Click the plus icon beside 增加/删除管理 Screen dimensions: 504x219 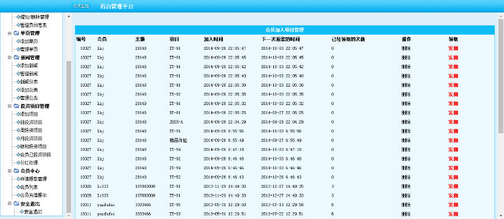coord(18,17)
